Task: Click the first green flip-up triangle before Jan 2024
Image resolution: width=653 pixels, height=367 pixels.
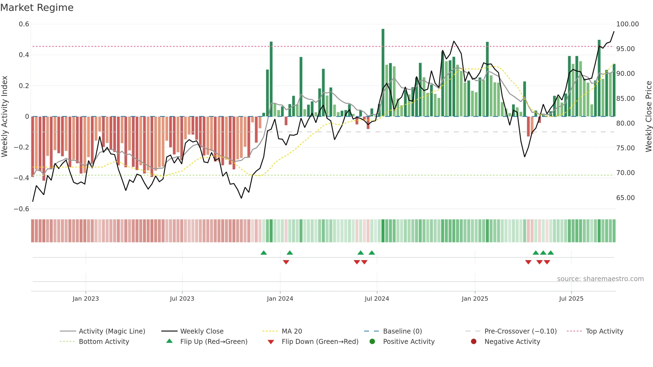Action: coord(264,253)
